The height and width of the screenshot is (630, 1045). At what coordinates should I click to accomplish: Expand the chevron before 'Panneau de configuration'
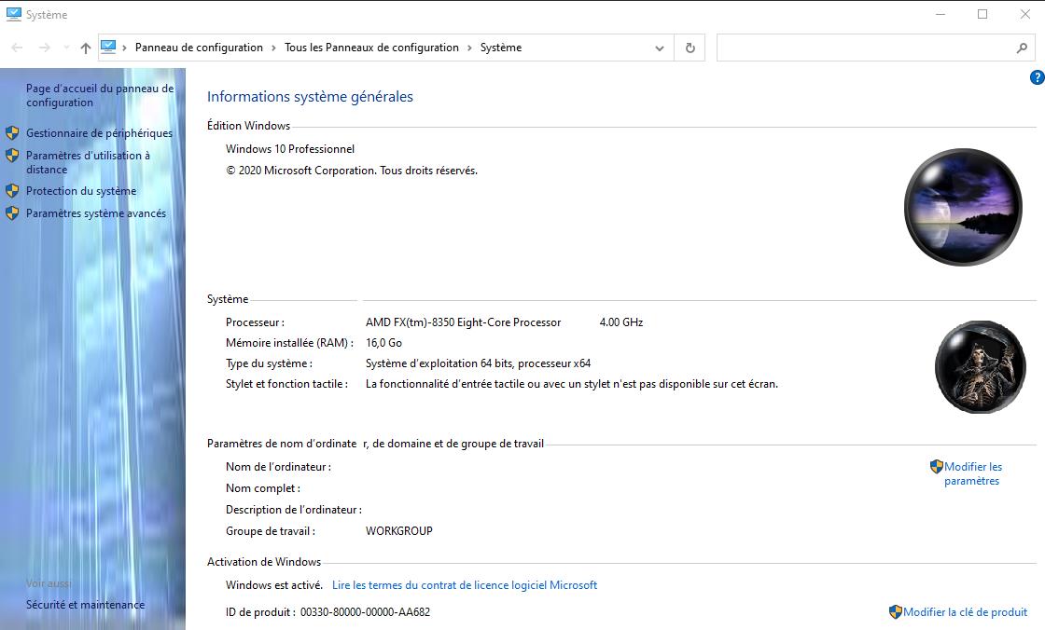click(x=124, y=48)
